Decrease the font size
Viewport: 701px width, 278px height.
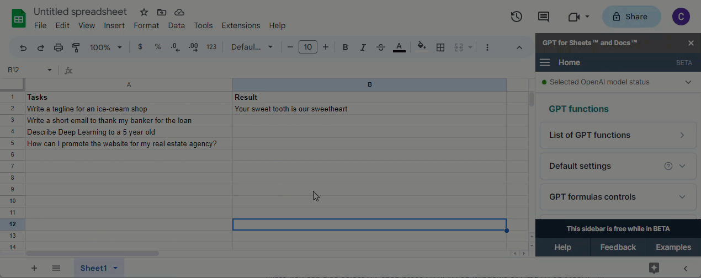[290, 47]
